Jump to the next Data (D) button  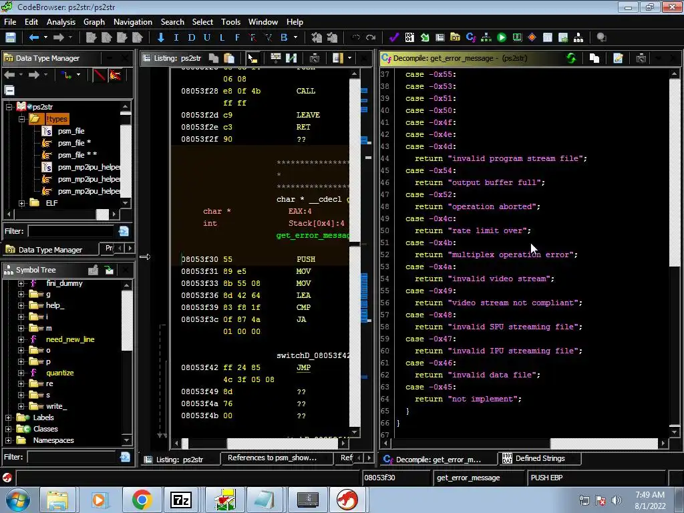pyautogui.click(x=192, y=37)
